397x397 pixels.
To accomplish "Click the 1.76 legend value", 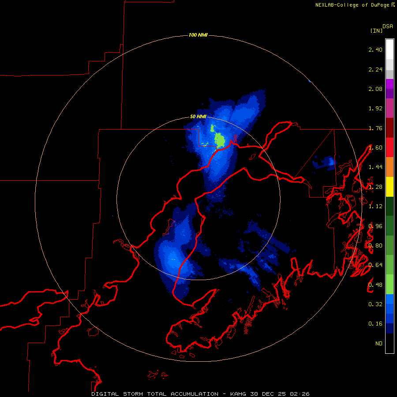I will [375, 128].
